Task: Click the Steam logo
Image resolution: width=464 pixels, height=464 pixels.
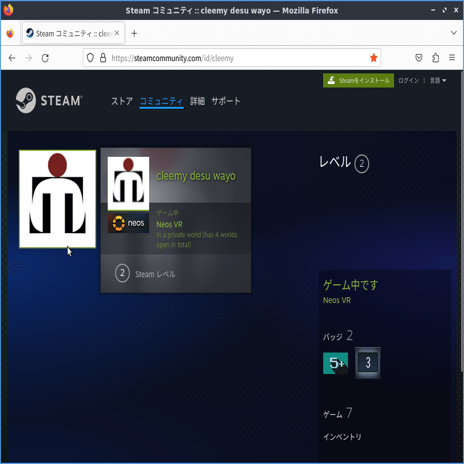Action: click(49, 100)
